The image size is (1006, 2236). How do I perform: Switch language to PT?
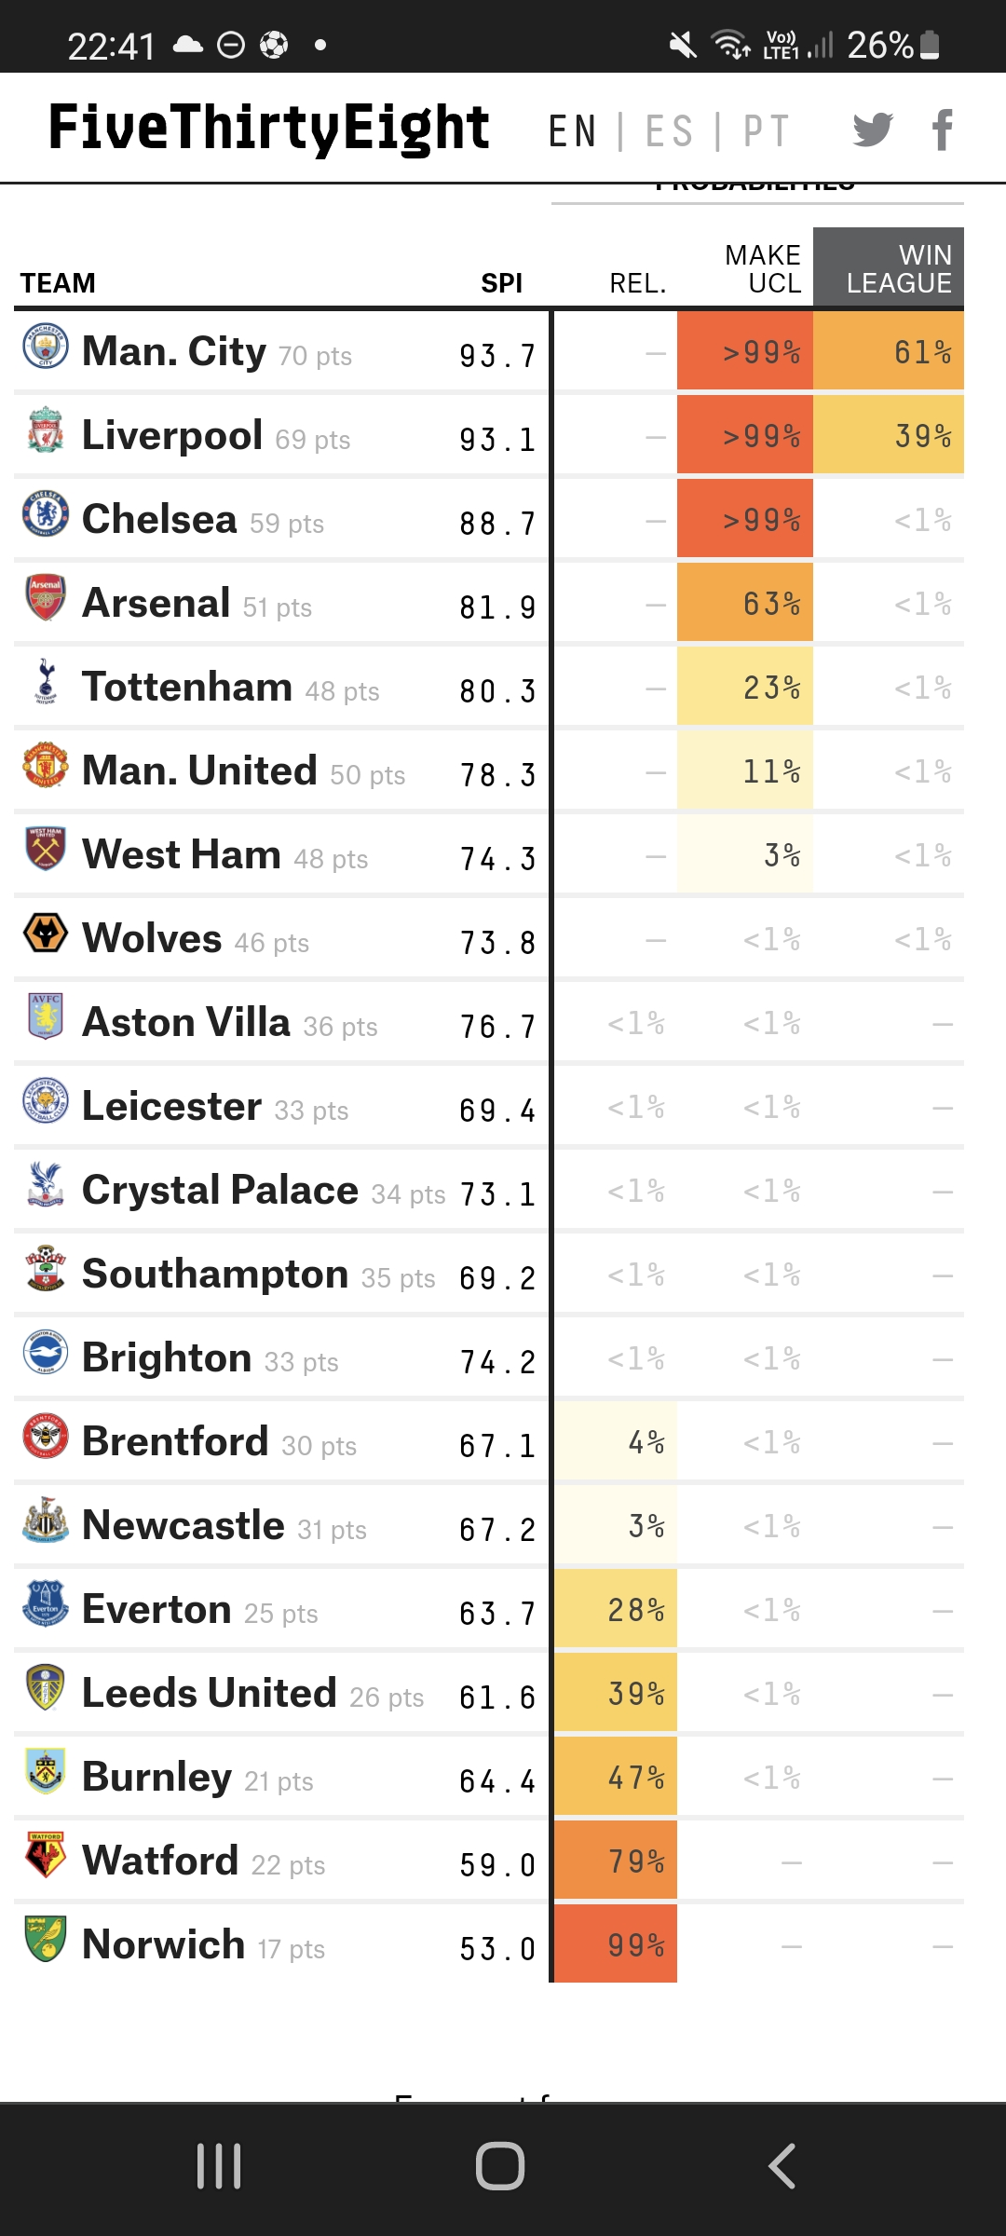(767, 130)
